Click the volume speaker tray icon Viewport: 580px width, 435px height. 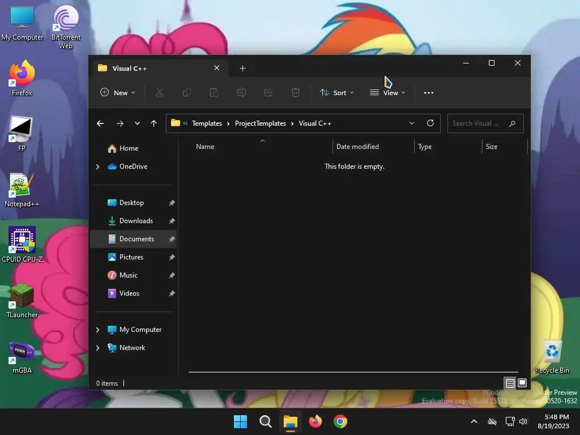tap(523, 421)
